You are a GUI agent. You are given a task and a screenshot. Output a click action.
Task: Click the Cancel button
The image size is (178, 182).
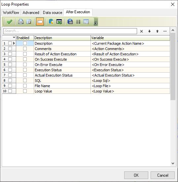162,175
